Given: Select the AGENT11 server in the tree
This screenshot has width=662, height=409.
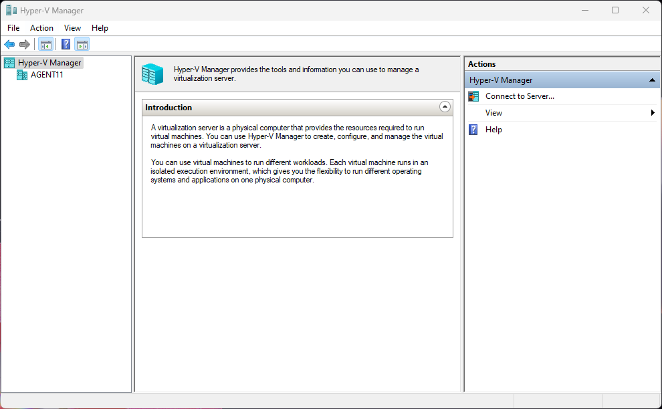Looking at the screenshot, I should pyautogui.click(x=47, y=75).
